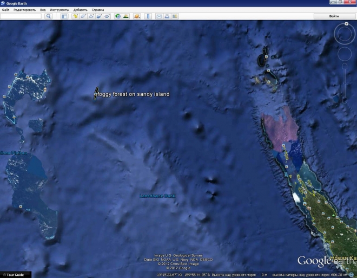Add a placemark with the pushpin icon

(75, 16)
